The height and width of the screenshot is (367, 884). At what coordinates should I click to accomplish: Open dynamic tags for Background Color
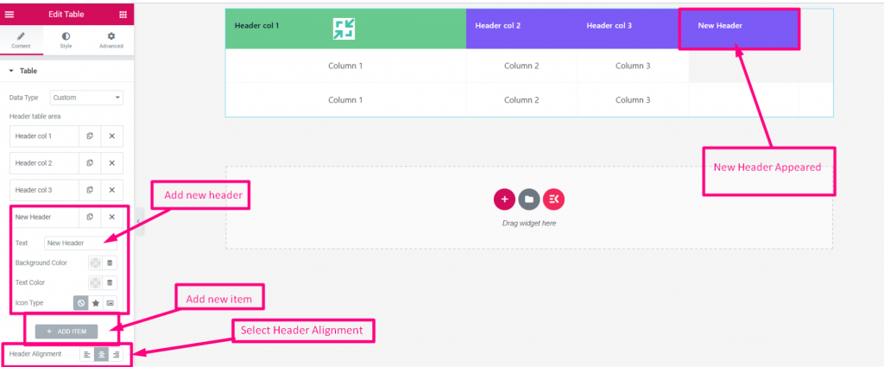click(x=110, y=263)
